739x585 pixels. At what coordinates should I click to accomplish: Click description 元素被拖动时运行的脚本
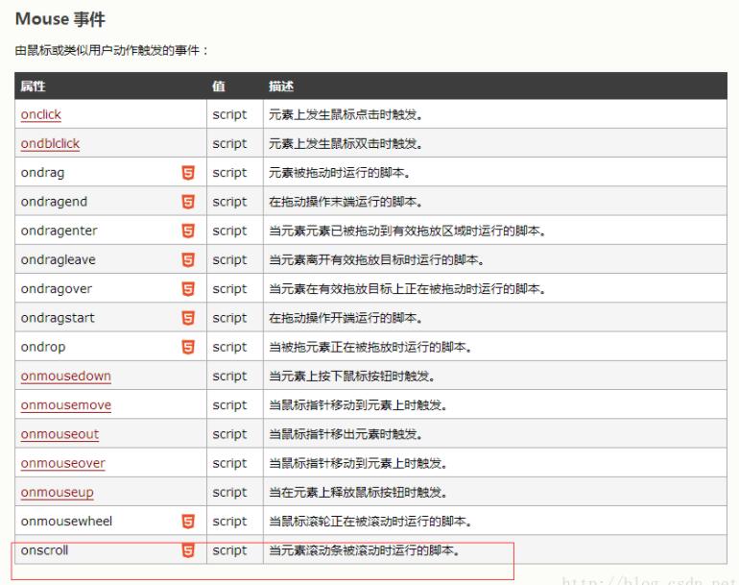tap(339, 173)
